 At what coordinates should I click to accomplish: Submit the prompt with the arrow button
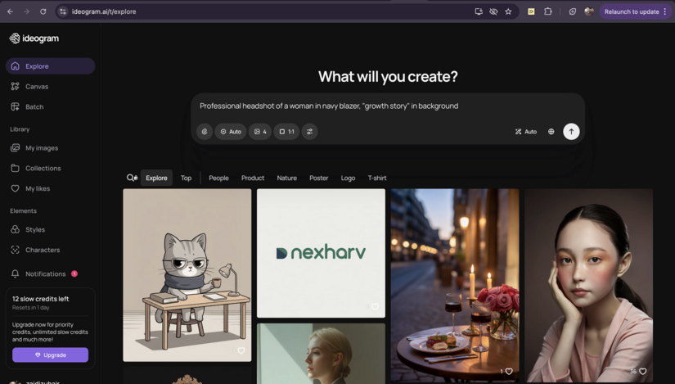571,132
